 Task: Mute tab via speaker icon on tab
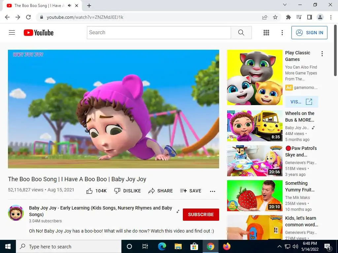(69, 6)
